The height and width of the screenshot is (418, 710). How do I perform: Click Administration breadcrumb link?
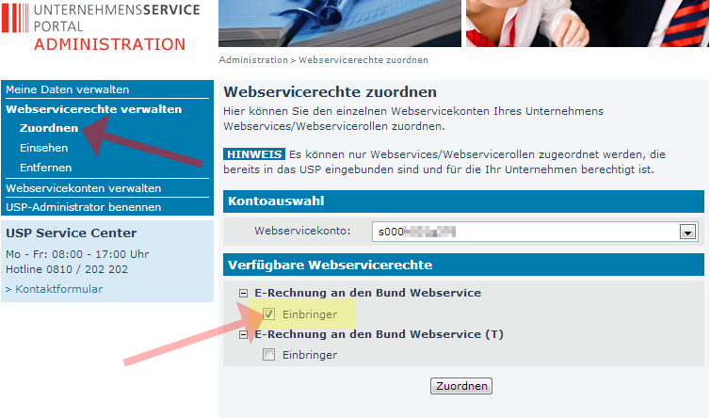coord(252,59)
